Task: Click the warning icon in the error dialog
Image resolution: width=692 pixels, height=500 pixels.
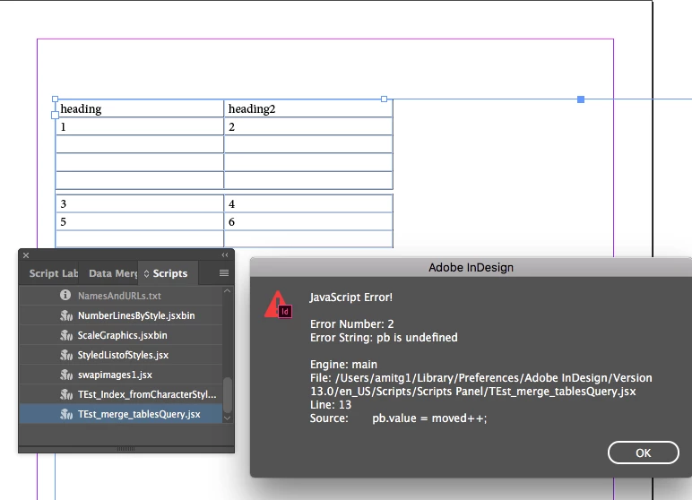Action: (278, 305)
